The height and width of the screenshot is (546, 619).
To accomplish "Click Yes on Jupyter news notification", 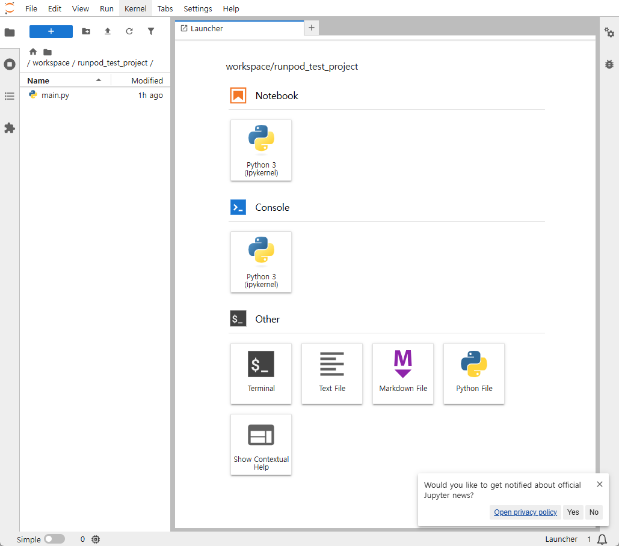I will (573, 512).
